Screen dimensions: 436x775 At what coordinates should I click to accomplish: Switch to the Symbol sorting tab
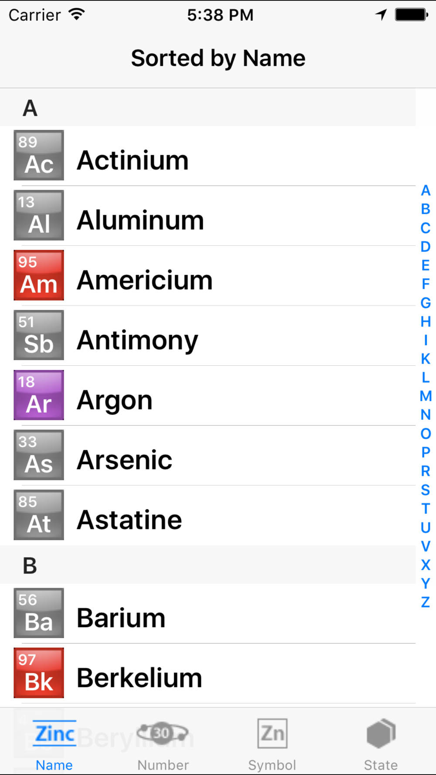click(x=272, y=745)
